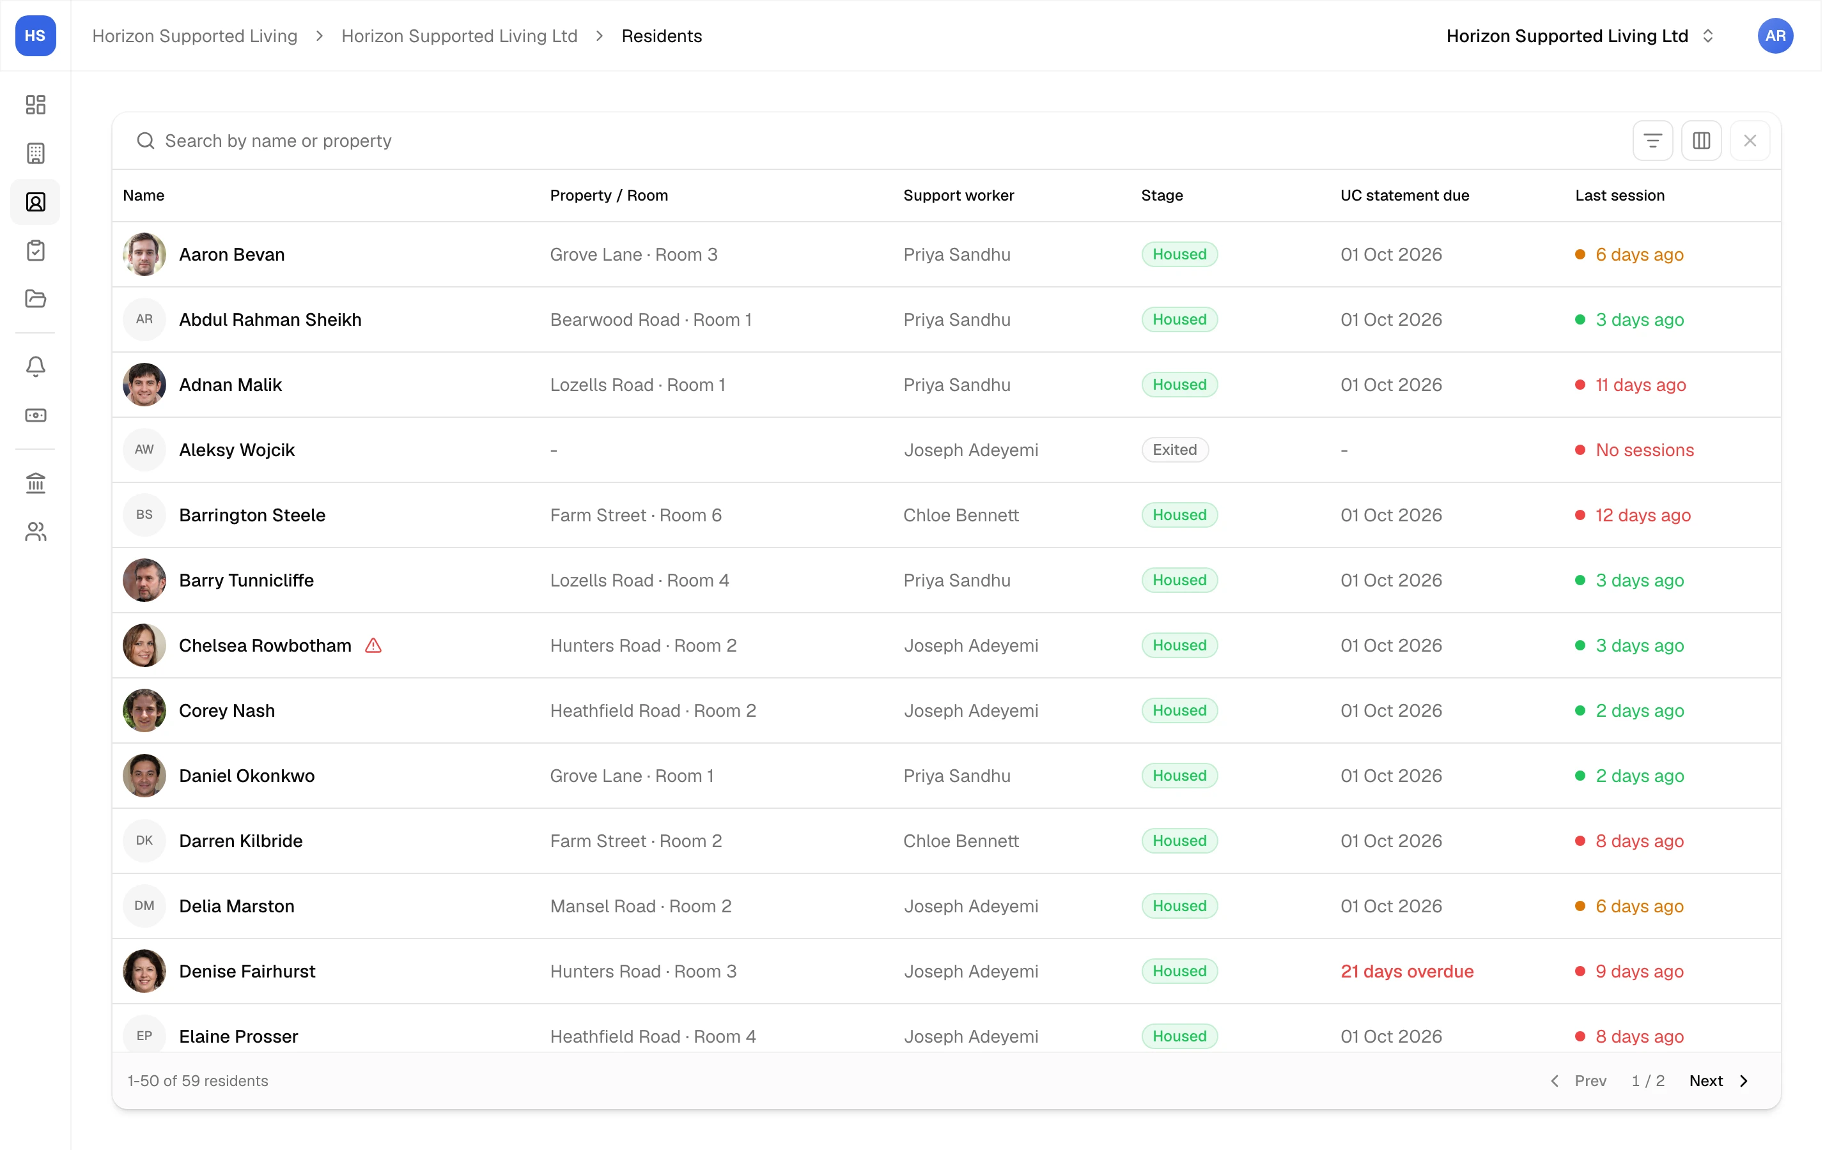Click Chelsea Rowbotham's profile photo

pyautogui.click(x=144, y=645)
